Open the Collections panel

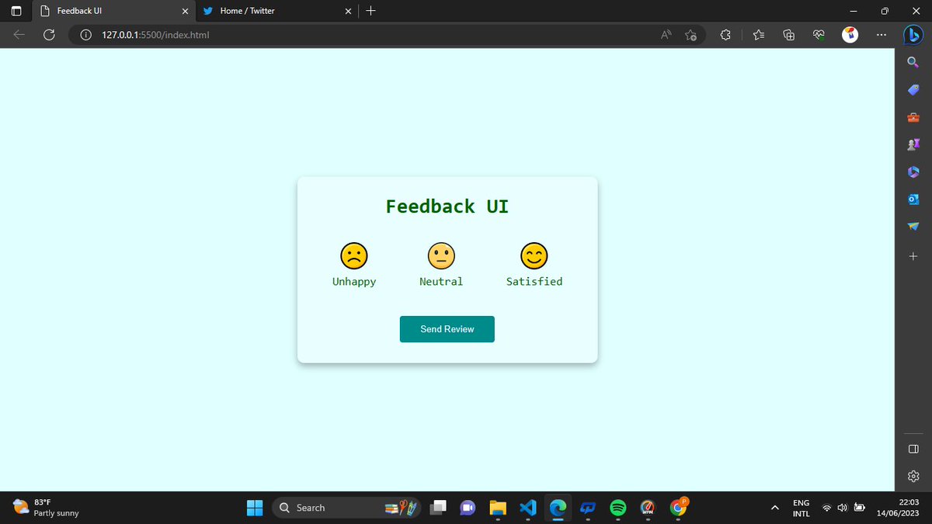click(x=788, y=34)
